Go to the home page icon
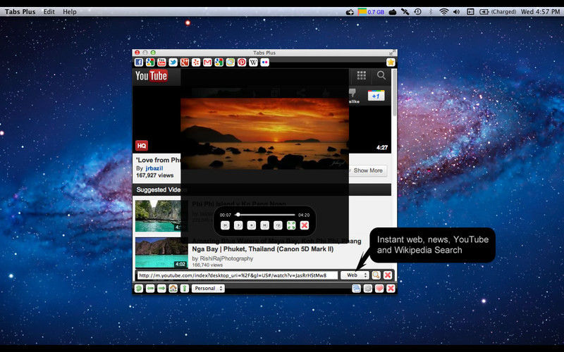564x352 pixels. 173,289
